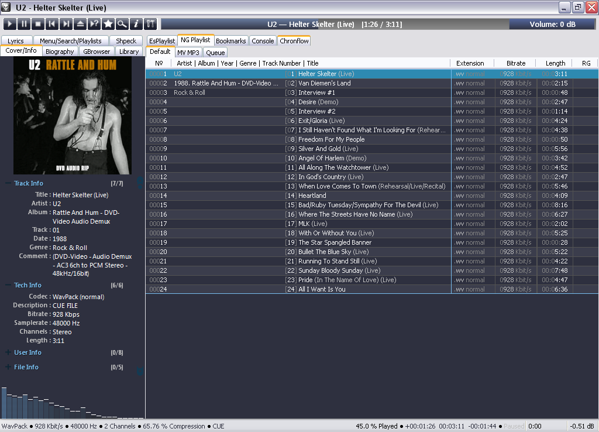Click the WavPack codec status bar text
Viewport: 599px width, 432px height.
click(x=15, y=426)
